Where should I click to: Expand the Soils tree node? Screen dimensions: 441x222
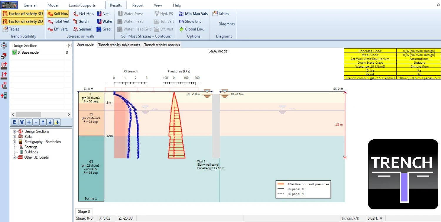pos(14,137)
